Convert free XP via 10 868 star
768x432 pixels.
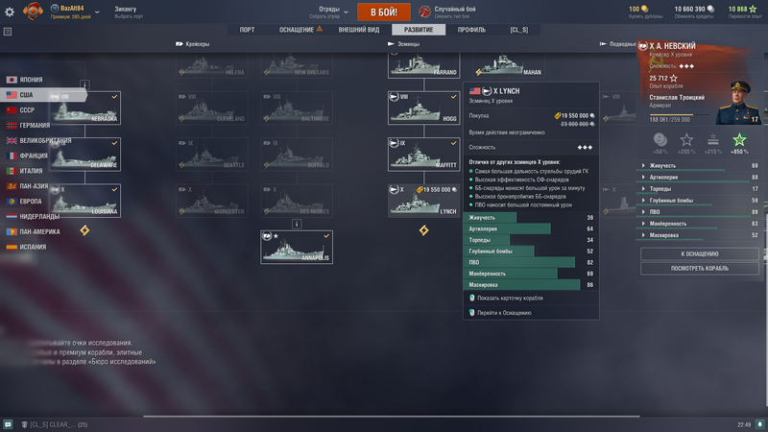[745, 12]
